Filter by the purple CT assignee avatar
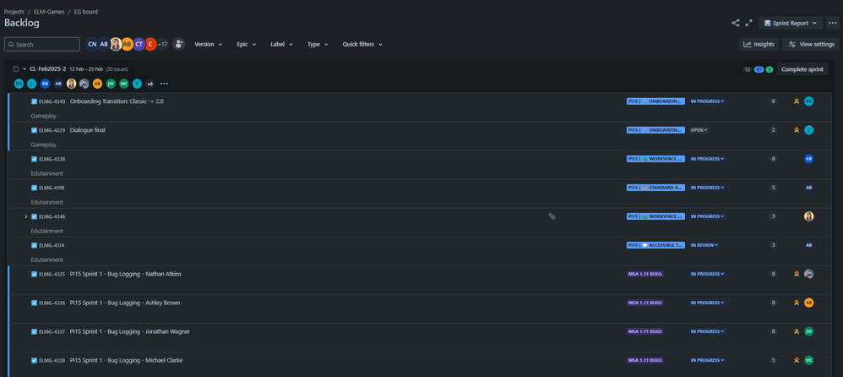The width and height of the screenshot is (843, 377). click(139, 44)
